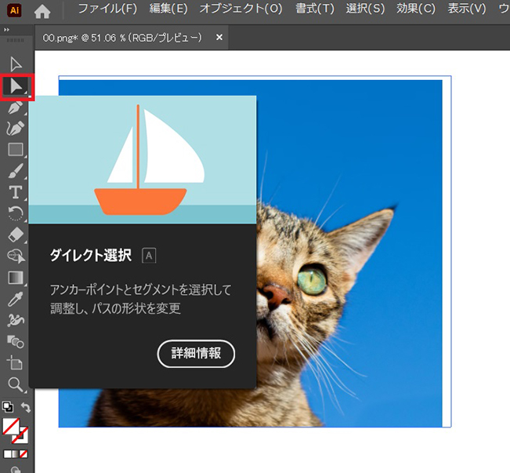Click the Illustrator Ai logo
Screen dimensions: 510x473
point(14,10)
